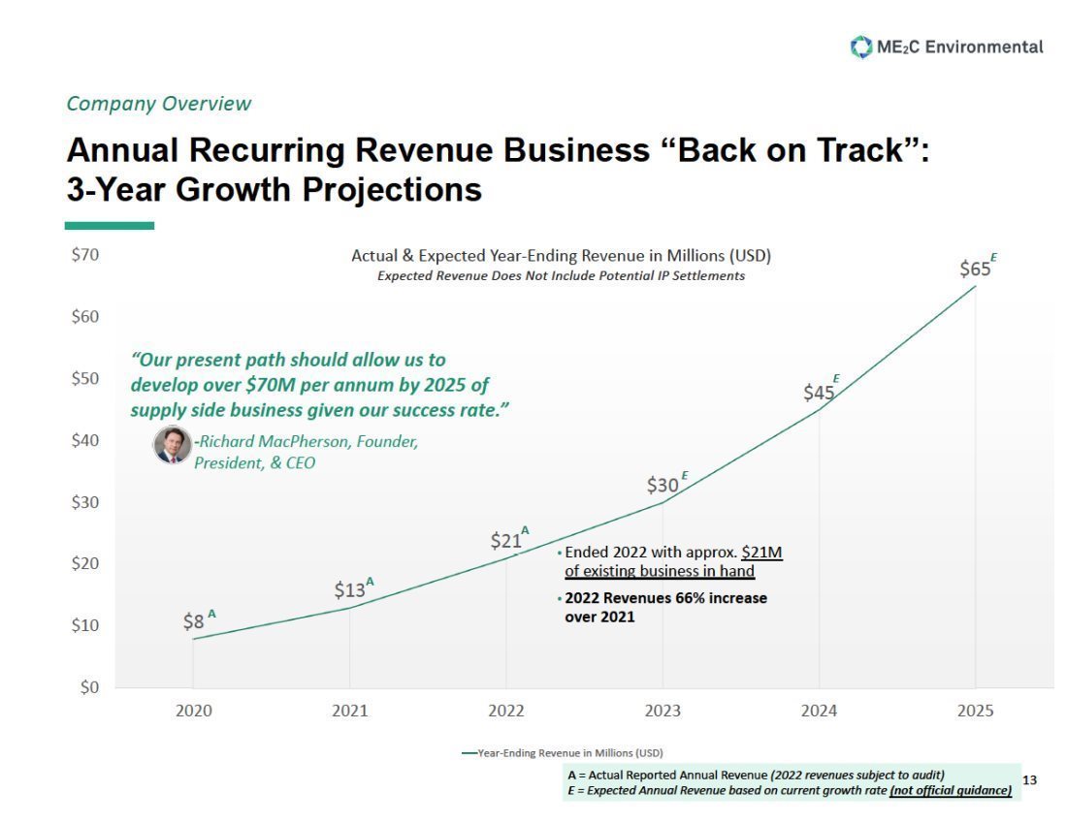1067x824 pixels.
Task: Click the $21 data label for 2022
Action: click(x=506, y=540)
